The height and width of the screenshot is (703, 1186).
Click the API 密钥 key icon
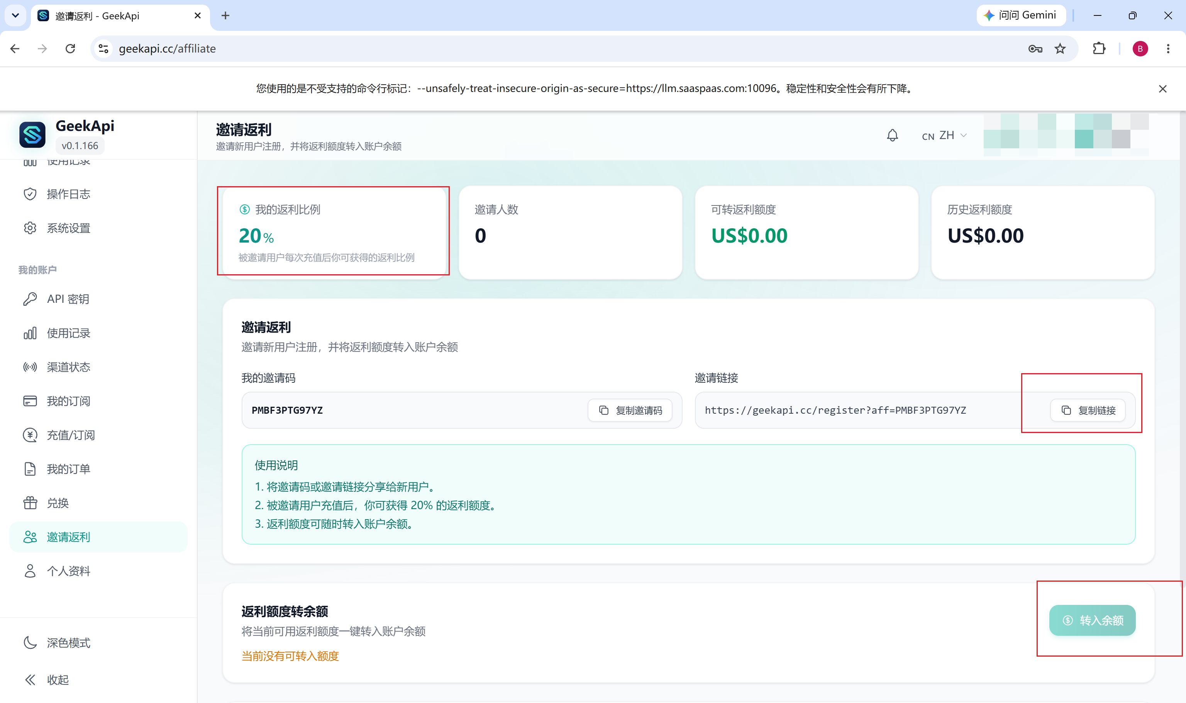30,299
